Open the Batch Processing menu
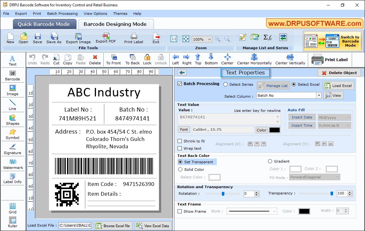 (62, 14)
